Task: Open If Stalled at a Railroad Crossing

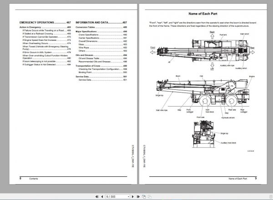Action: [x=47, y=34]
